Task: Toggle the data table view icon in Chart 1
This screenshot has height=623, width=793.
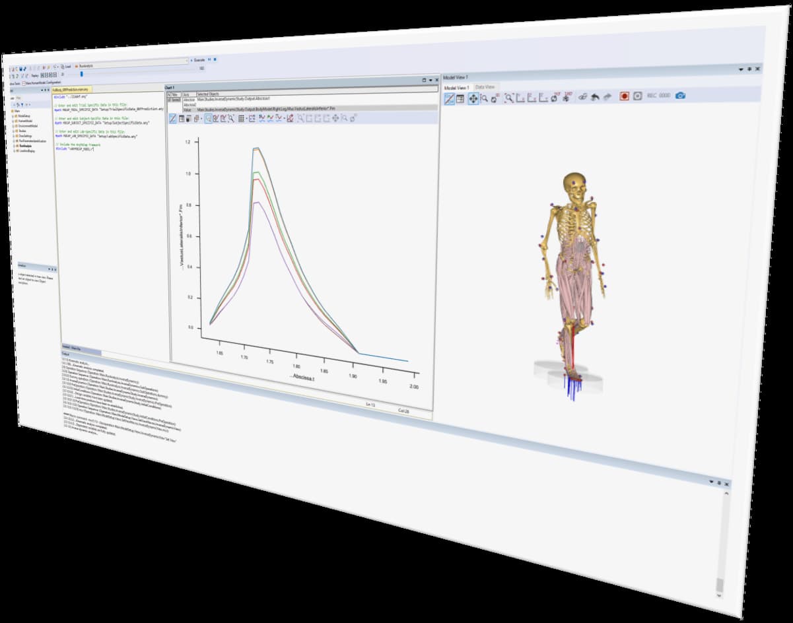Action: click(x=182, y=119)
